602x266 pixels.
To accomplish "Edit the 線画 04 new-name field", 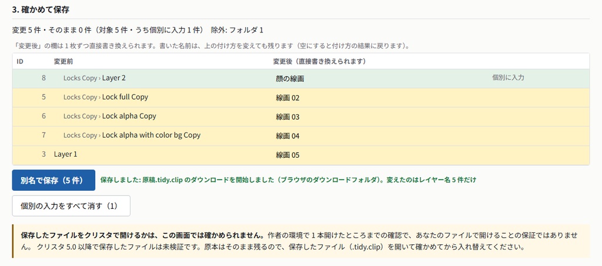I will tap(379, 136).
